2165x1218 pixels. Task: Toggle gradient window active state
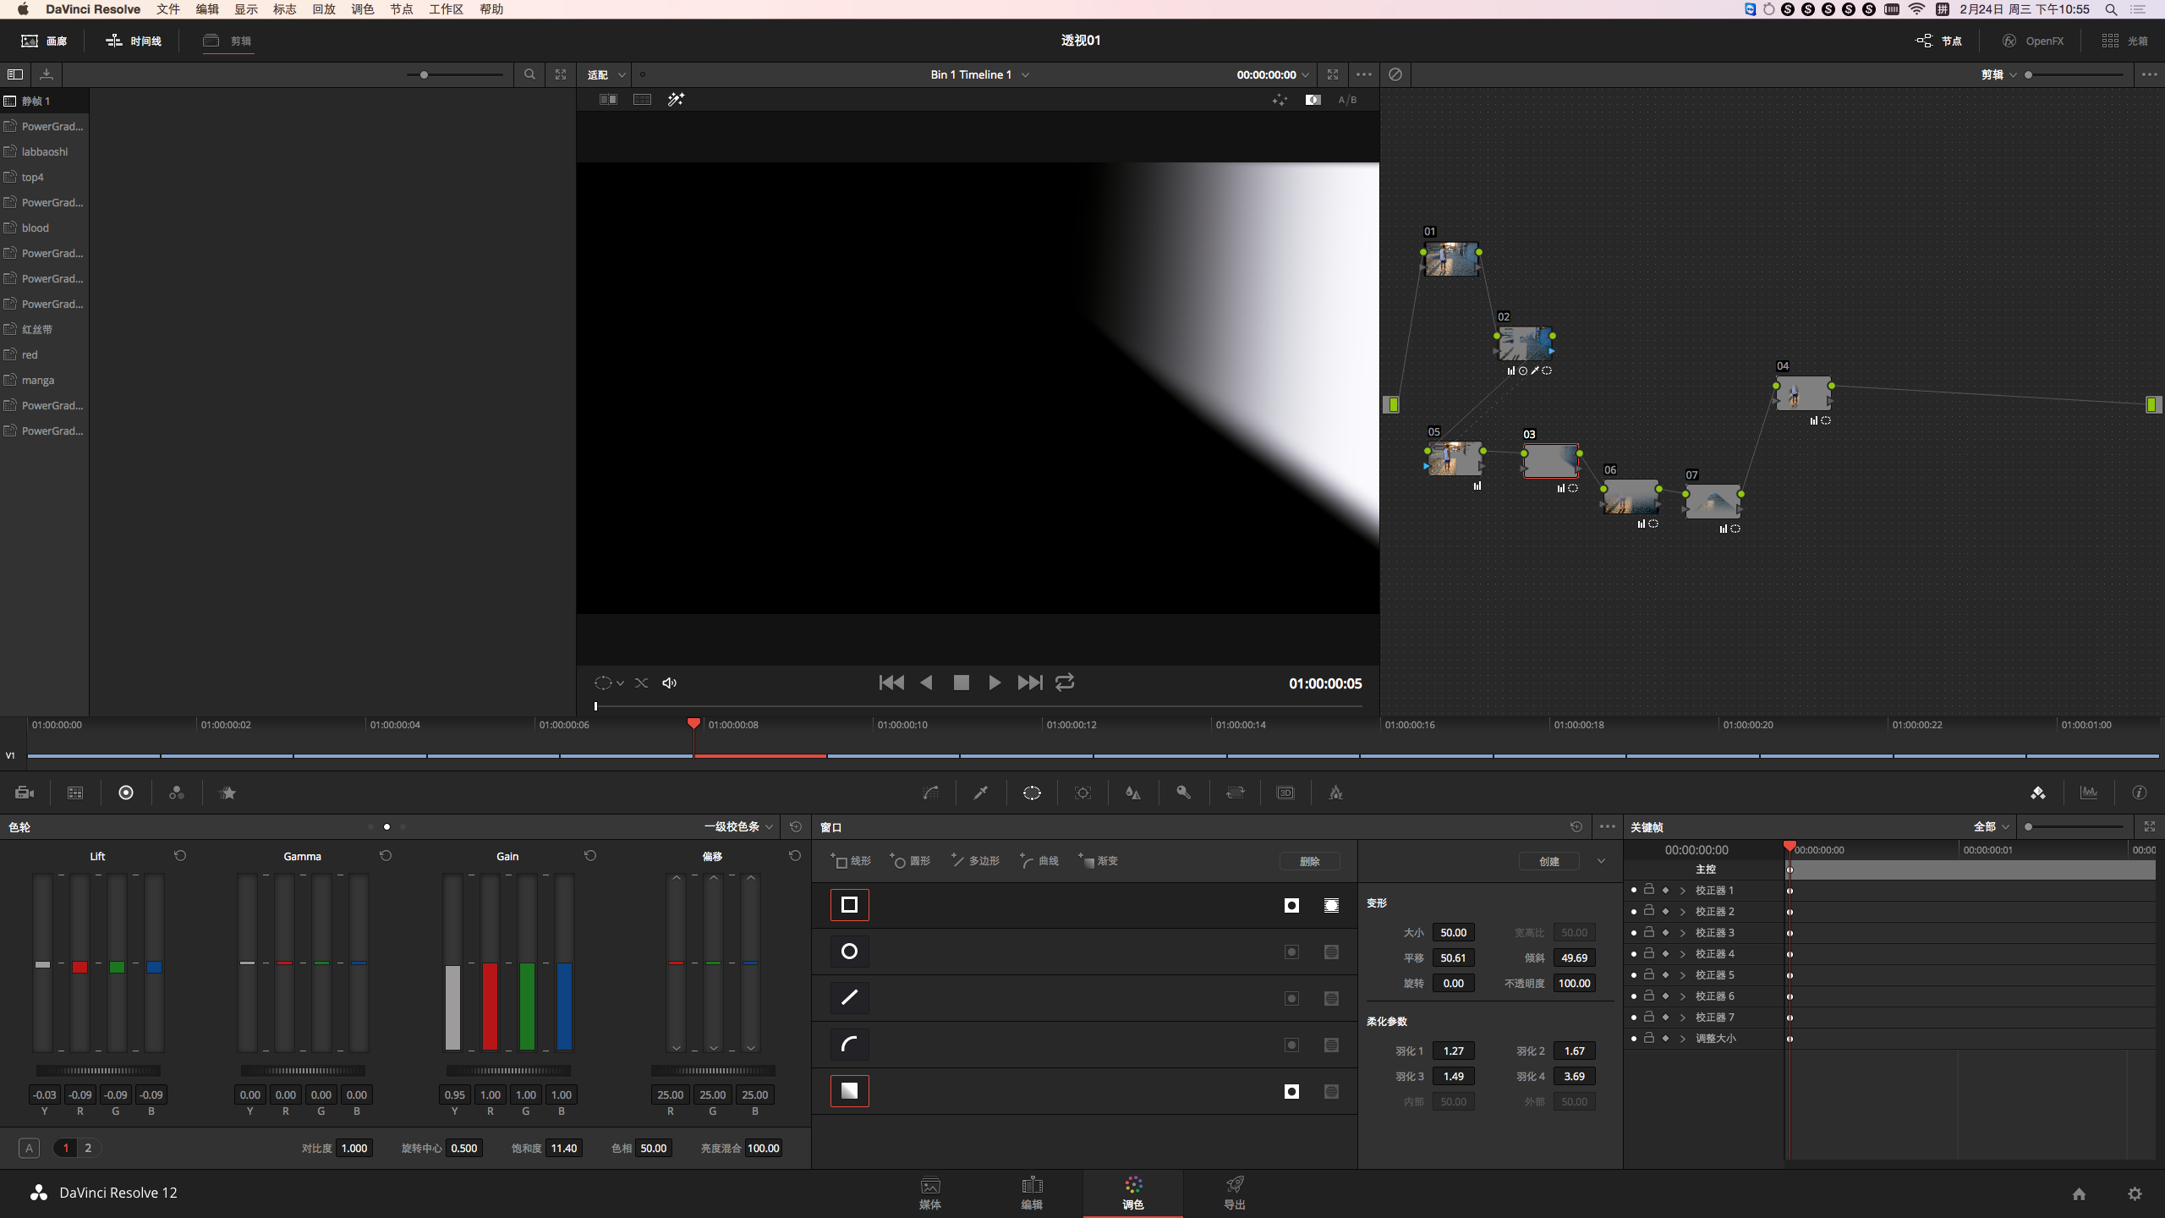pyautogui.click(x=850, y=1091)
